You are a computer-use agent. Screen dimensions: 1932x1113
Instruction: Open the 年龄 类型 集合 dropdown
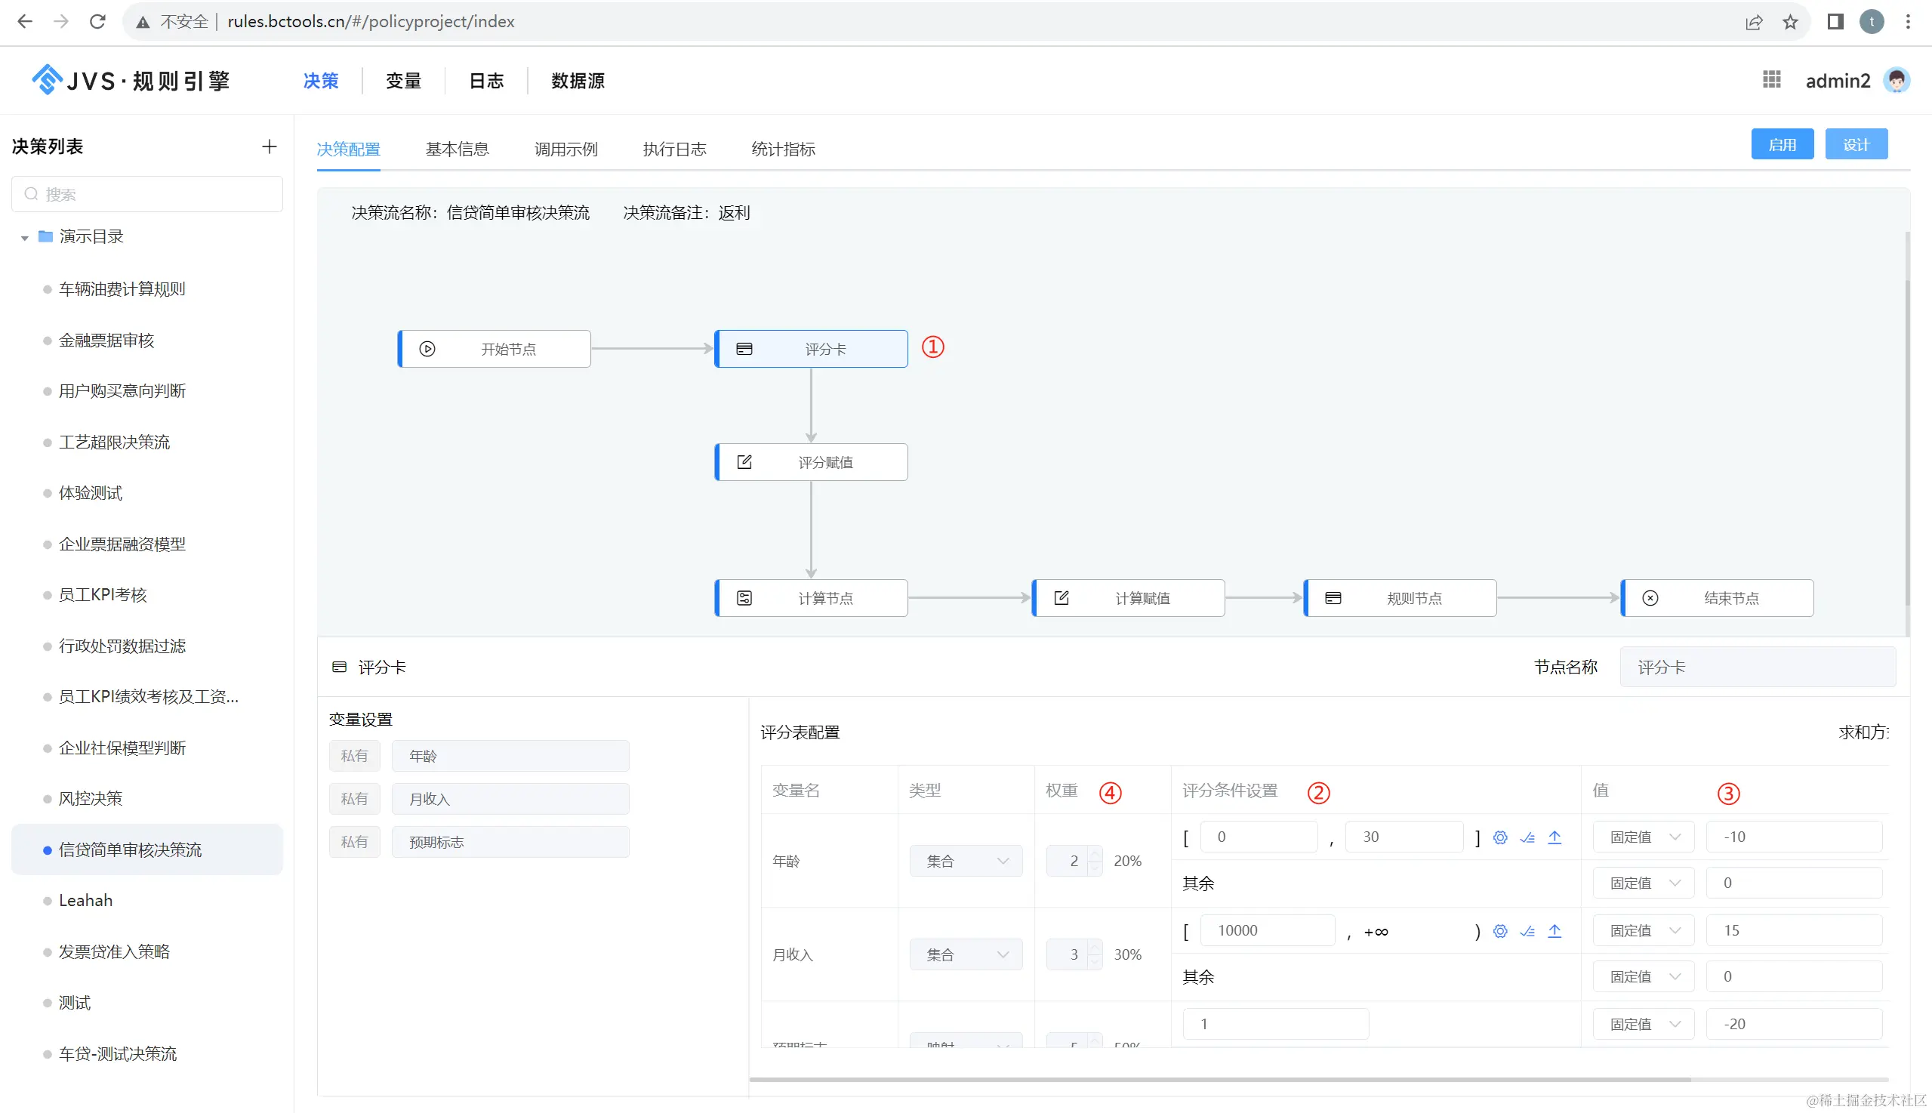coord(965,862)
